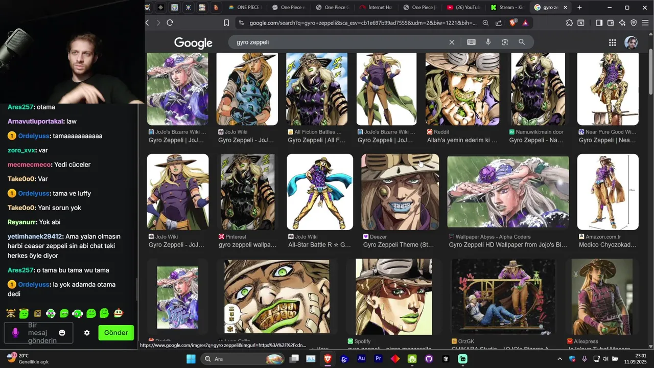Screen dimensions: 654x368
Task: Open Adobe Audition from the taskbar
Action: click(361, 359)
